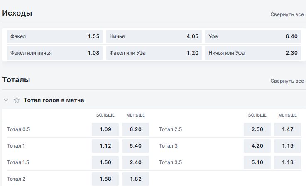Screen dimensions: 306x186
Task: Choose Факел или ничья at 1.08
Action: coord(55,53)
